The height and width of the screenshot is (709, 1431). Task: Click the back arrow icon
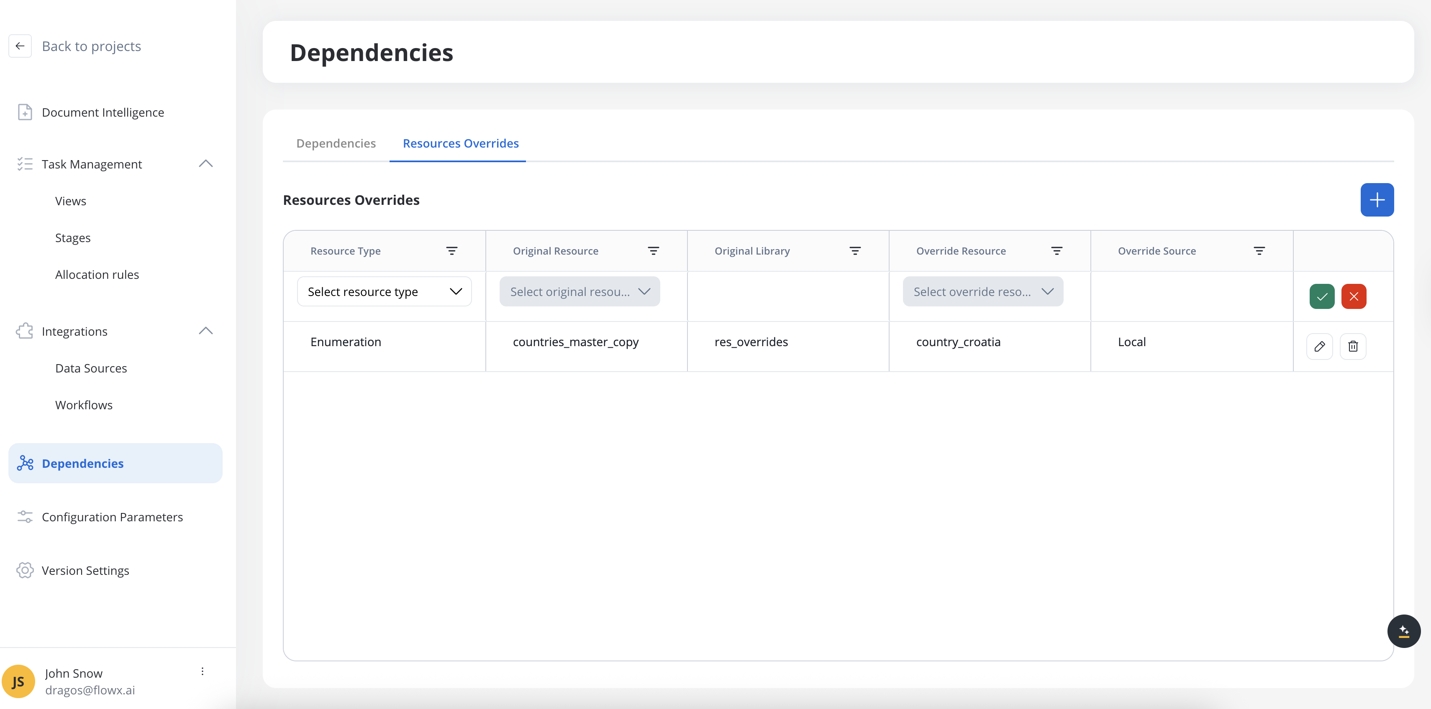pos(20,46)
